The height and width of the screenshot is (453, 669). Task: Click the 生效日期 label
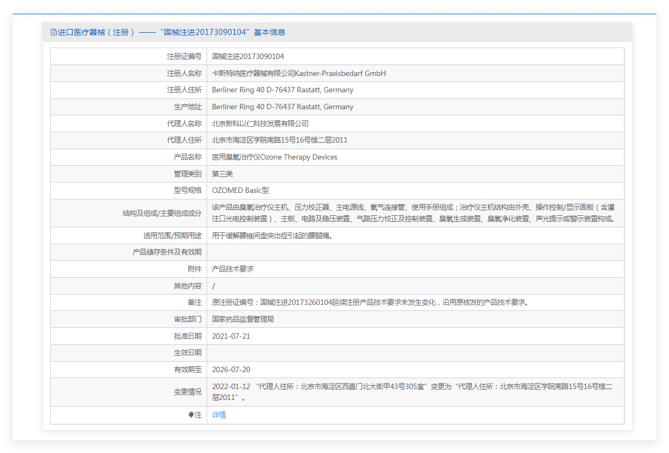point(187,352)
